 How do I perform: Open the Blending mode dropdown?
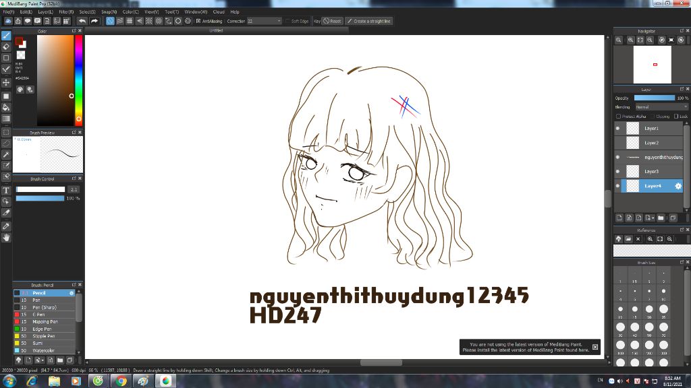[x=661, y=107]
